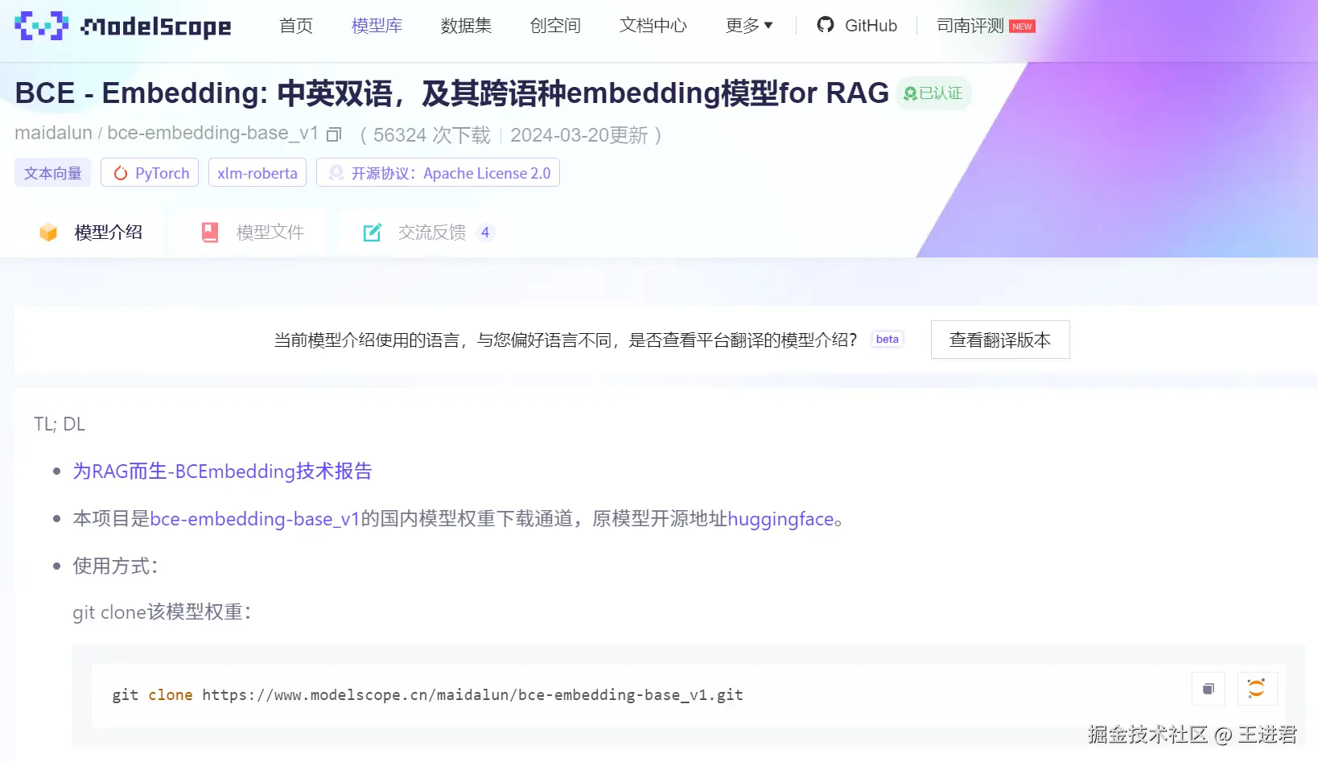Click the Apache License 2.0 tag

(438, 173)
